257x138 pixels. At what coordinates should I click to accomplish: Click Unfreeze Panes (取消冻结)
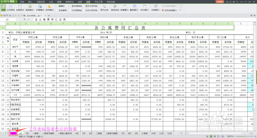click(115, 8)
